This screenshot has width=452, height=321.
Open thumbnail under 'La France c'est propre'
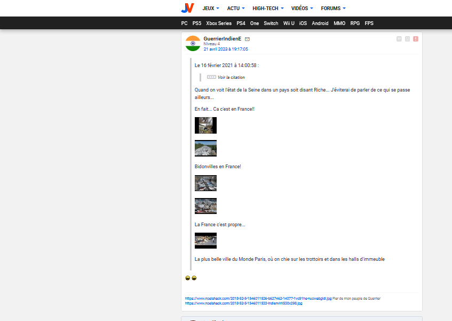205,241
